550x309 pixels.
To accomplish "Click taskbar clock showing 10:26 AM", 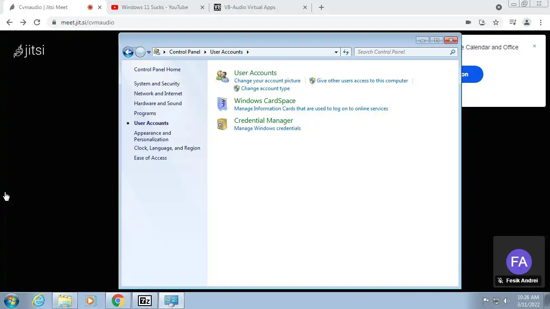I will tap(528, 300).
